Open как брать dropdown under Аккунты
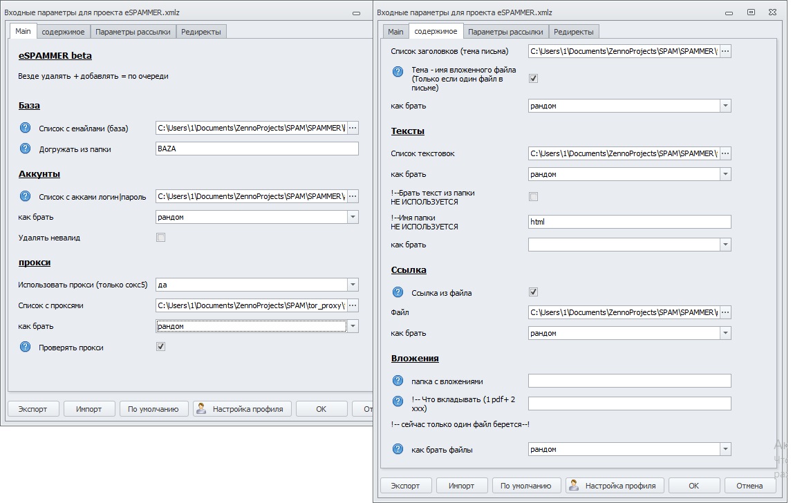Image resolution: width=793 pixels, height=503 pixels. tap(353, 217)
